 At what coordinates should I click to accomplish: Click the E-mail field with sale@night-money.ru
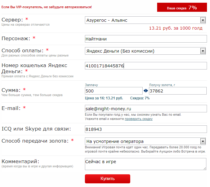pyautogui.click(x=146, y=108)
